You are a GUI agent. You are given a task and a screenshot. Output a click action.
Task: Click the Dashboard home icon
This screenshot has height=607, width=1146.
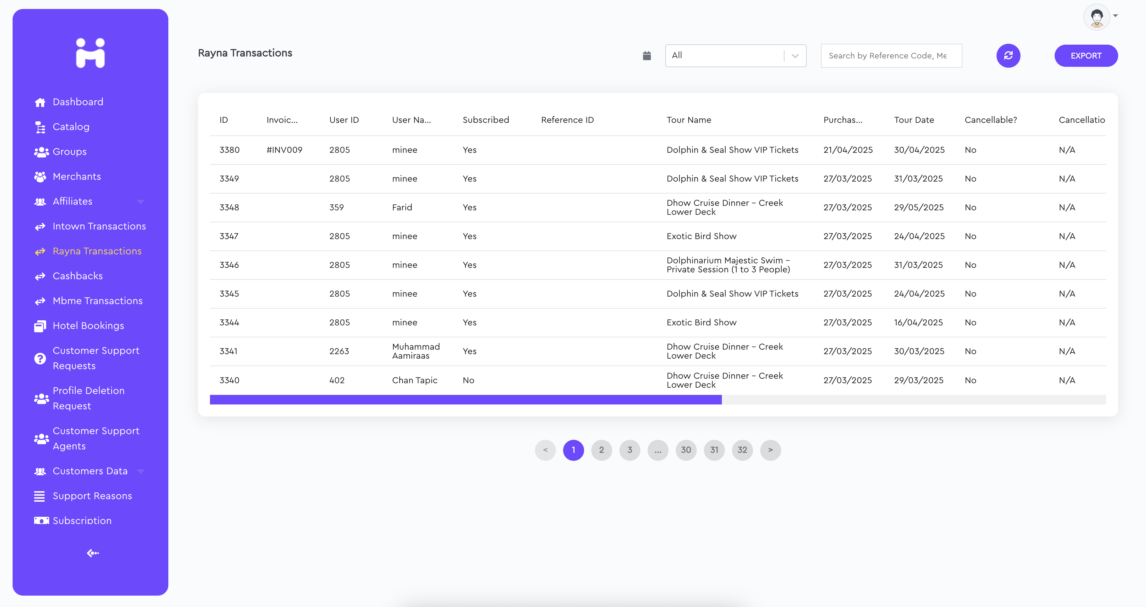(x=40, y=102)
